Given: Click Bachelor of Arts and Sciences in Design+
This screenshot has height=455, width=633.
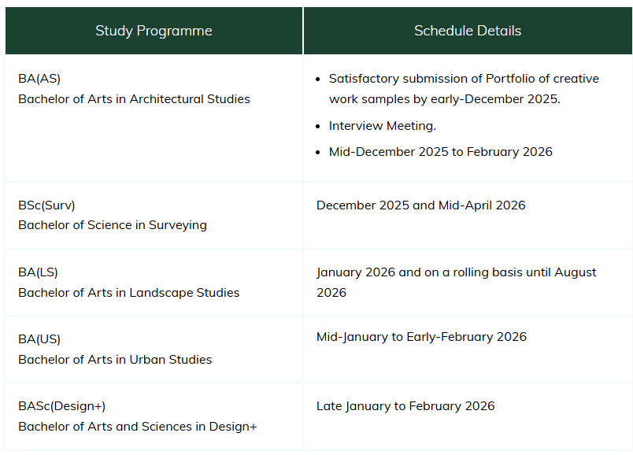Looking at the screenshot, I should tap(137, 427).
